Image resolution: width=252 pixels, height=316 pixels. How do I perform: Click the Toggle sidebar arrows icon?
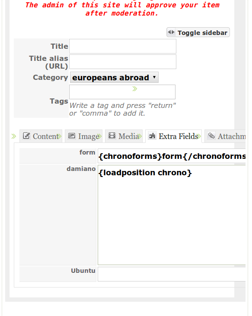(x=171, y=32)
